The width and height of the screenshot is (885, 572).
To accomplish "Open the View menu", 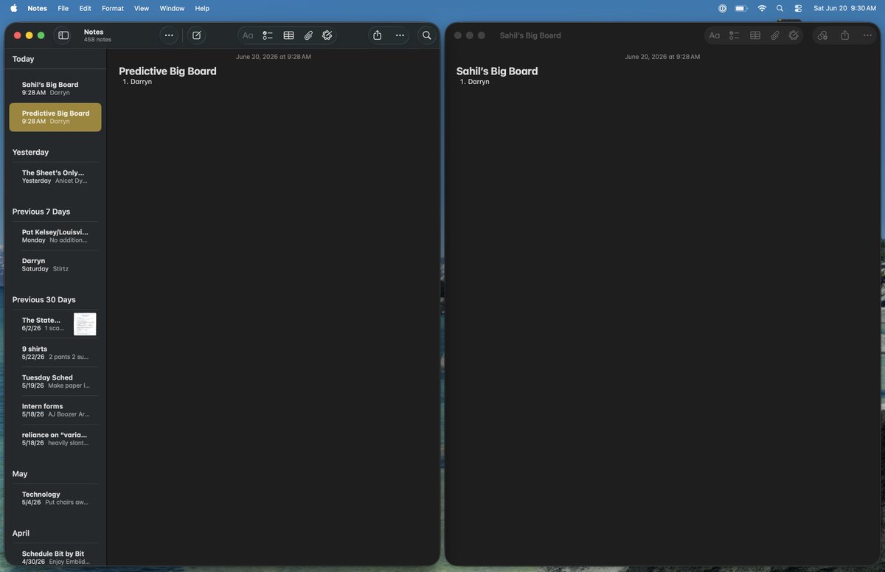I will [142, 8].
